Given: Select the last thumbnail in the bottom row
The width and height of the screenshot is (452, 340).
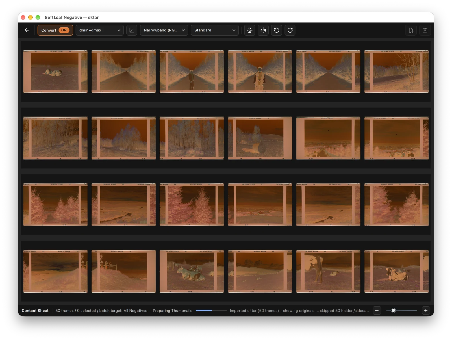Looking at the screenshot, I should pyautogui.click(x=396, y=271).
